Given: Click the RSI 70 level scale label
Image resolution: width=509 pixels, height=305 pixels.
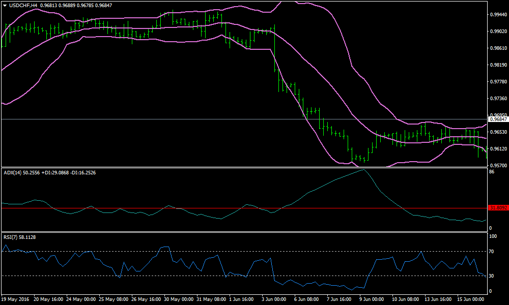Looking at the screenshot, I should pyautogui.click(x=492, y=252).
